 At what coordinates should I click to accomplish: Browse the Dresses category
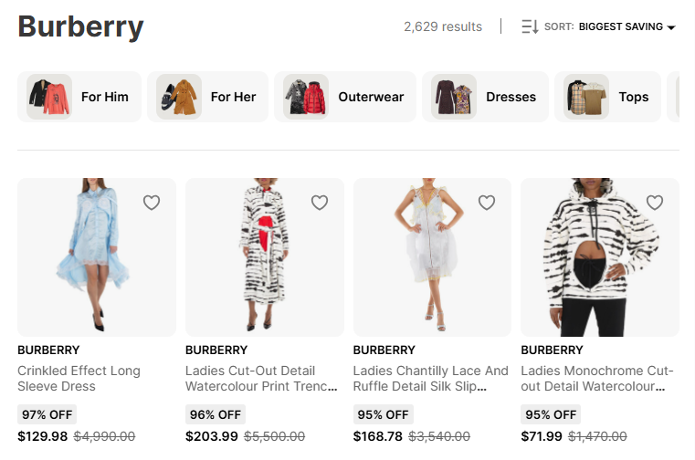[x=511, y=97]
